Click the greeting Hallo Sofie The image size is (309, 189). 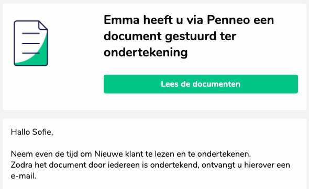[x=32, y=132]
